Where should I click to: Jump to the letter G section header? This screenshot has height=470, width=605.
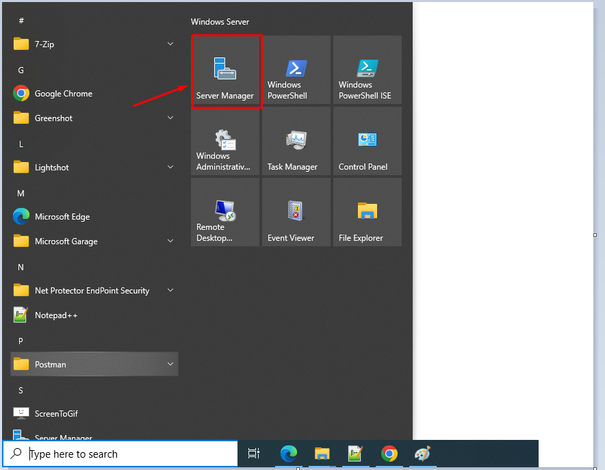(21, 70)
